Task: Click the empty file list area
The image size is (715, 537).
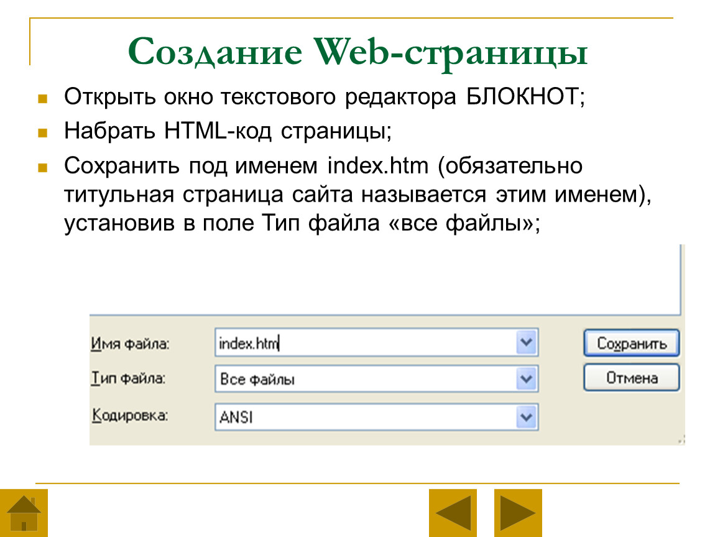Action: click(385, 280)
